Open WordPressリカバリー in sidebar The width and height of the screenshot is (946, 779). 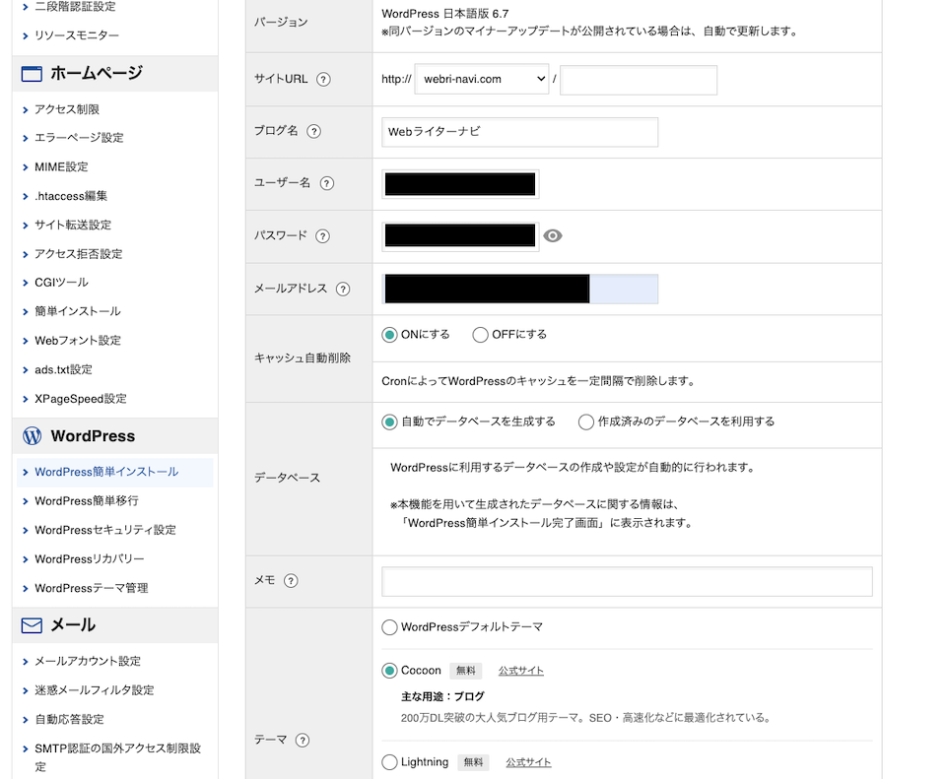(x=90, y=559)
